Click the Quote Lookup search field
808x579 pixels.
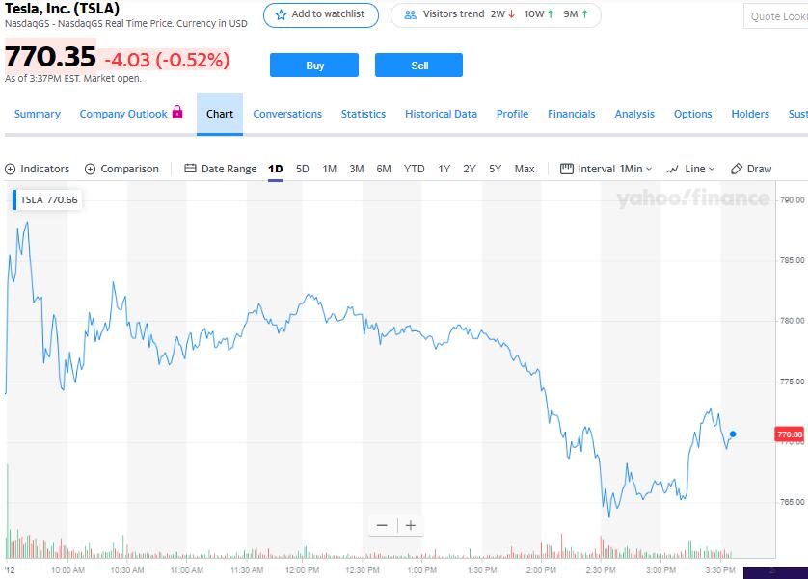point(777,16)
